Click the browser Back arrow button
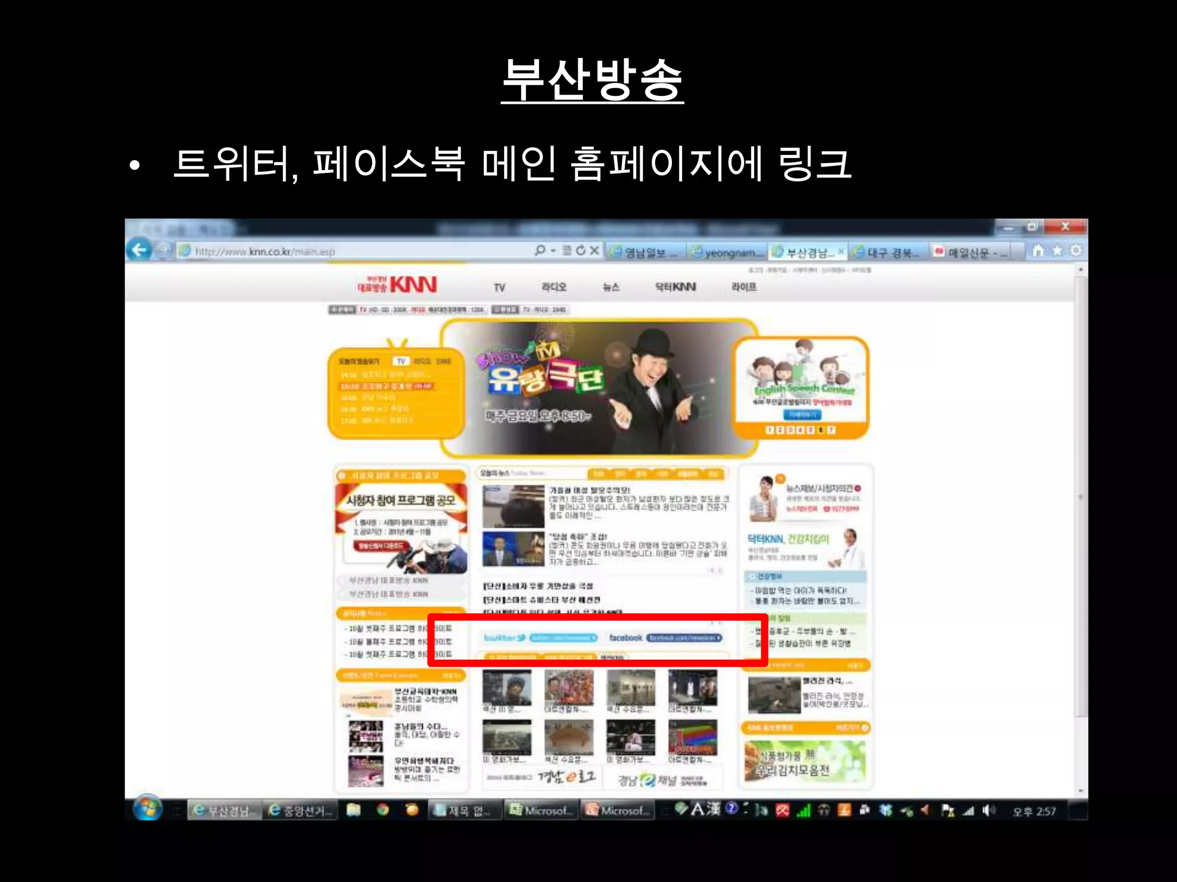Viewport: 1177px width, 882px height. 139,250
